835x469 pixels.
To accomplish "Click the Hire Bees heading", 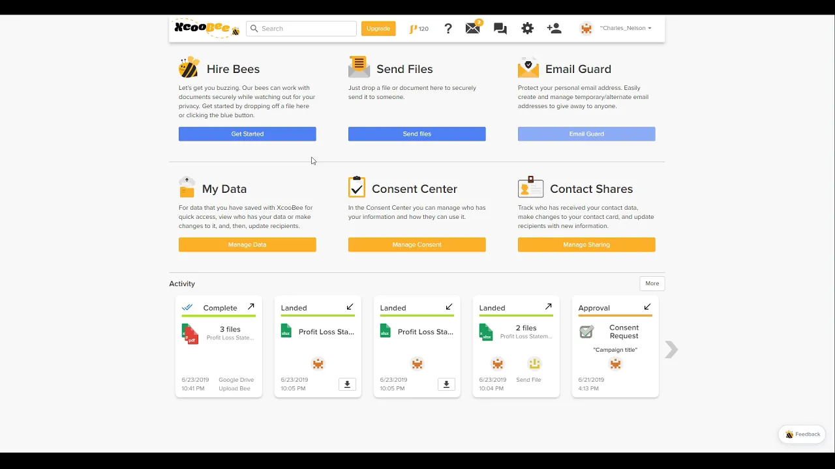I will click(x=233, y=69).
